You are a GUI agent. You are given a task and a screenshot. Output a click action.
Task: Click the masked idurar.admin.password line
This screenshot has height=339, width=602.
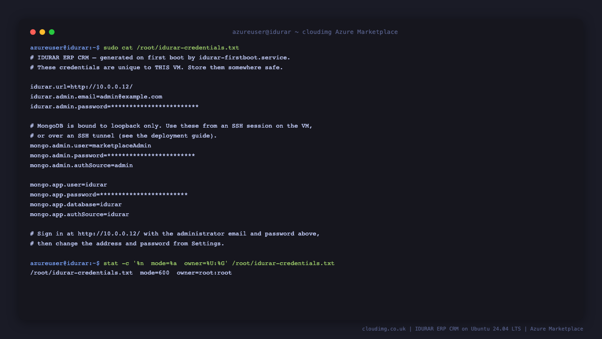(x=114, y=106)
